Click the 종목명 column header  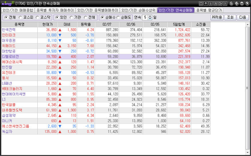[19, 25]
